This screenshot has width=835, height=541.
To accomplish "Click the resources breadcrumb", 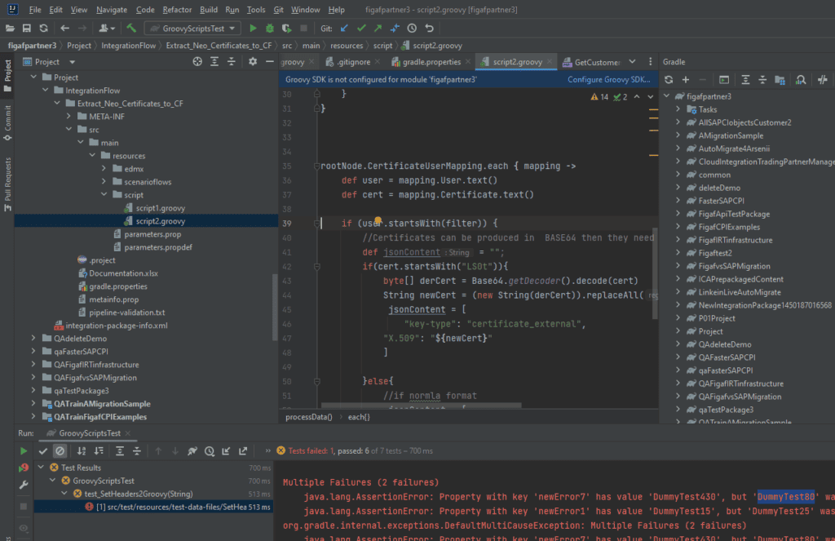I will click(x=346, y=46).
